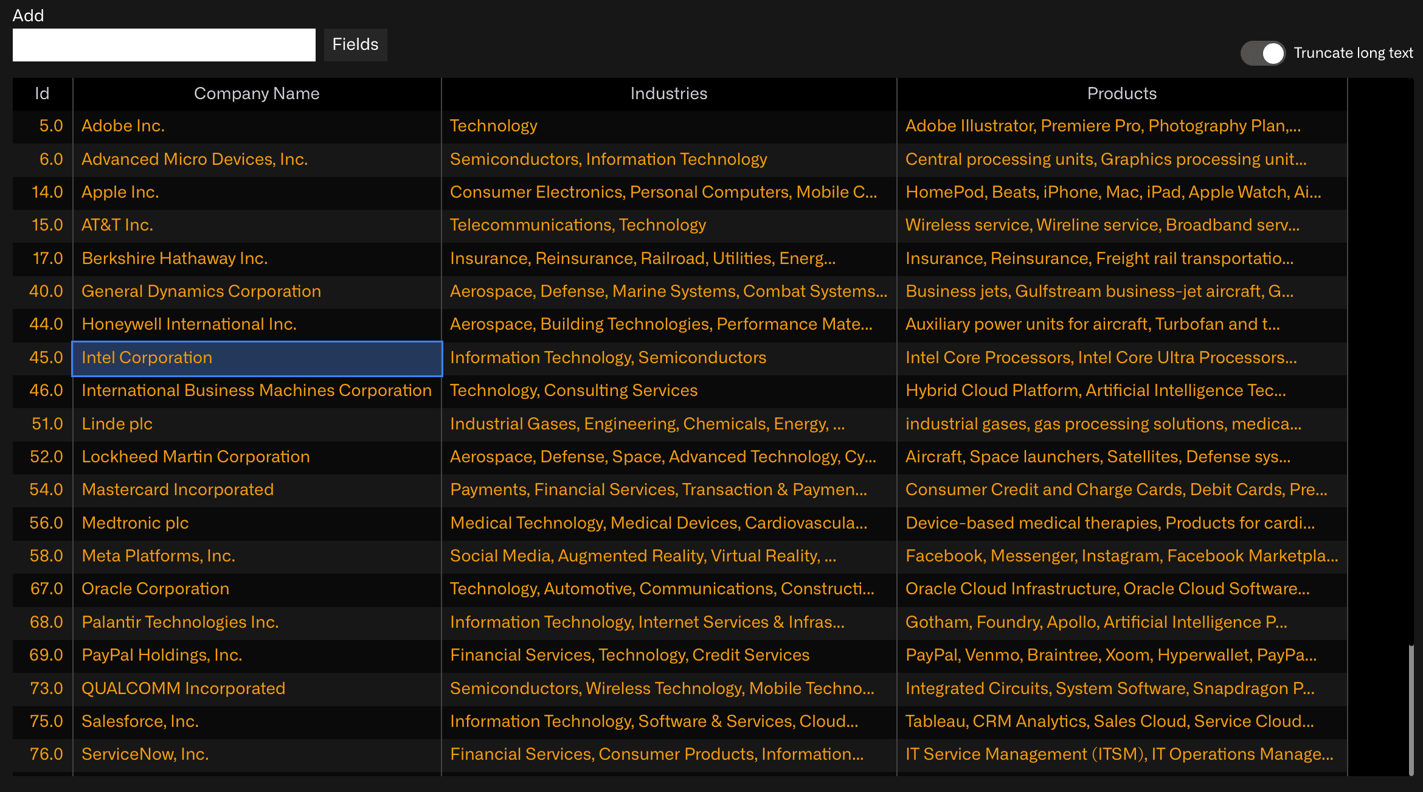Screen dimensions: 1423x792
Task: Click the Add input field
Action: tap(164, 45)
